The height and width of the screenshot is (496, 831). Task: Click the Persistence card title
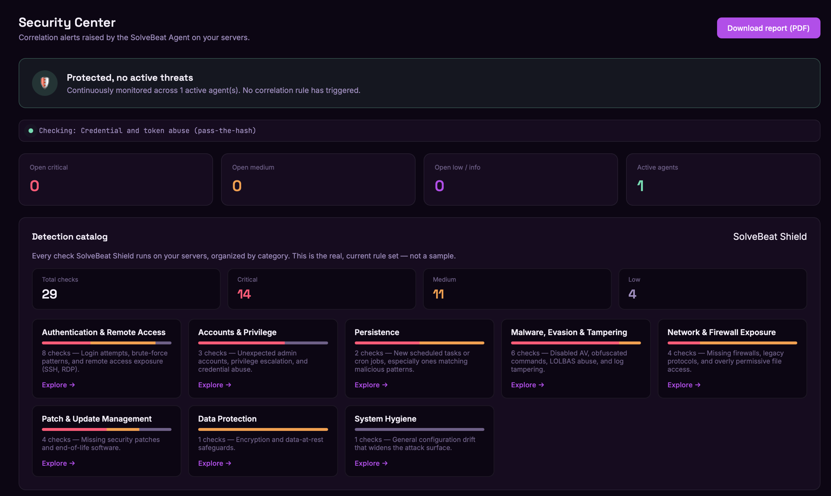pyautogui.click(x=377, y=332)
